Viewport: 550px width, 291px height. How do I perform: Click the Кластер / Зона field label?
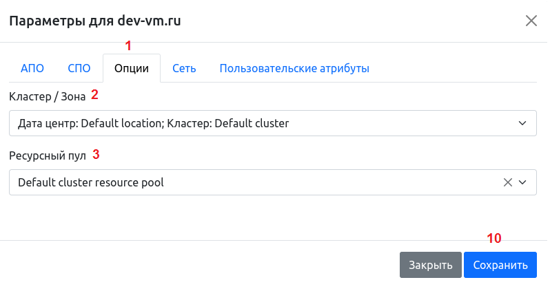tap(47, 96)
